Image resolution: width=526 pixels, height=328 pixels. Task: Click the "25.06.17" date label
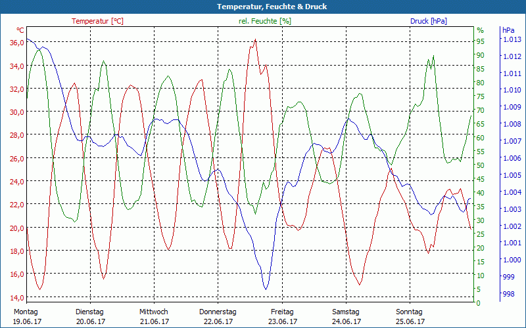pyautogui.click(x=410, y=321)
